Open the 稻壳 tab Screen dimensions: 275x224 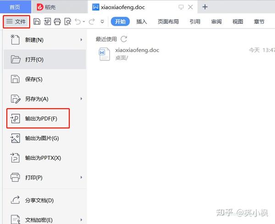[x=60, y=7]
